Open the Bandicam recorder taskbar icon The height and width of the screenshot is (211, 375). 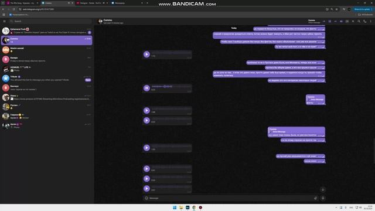200,207
